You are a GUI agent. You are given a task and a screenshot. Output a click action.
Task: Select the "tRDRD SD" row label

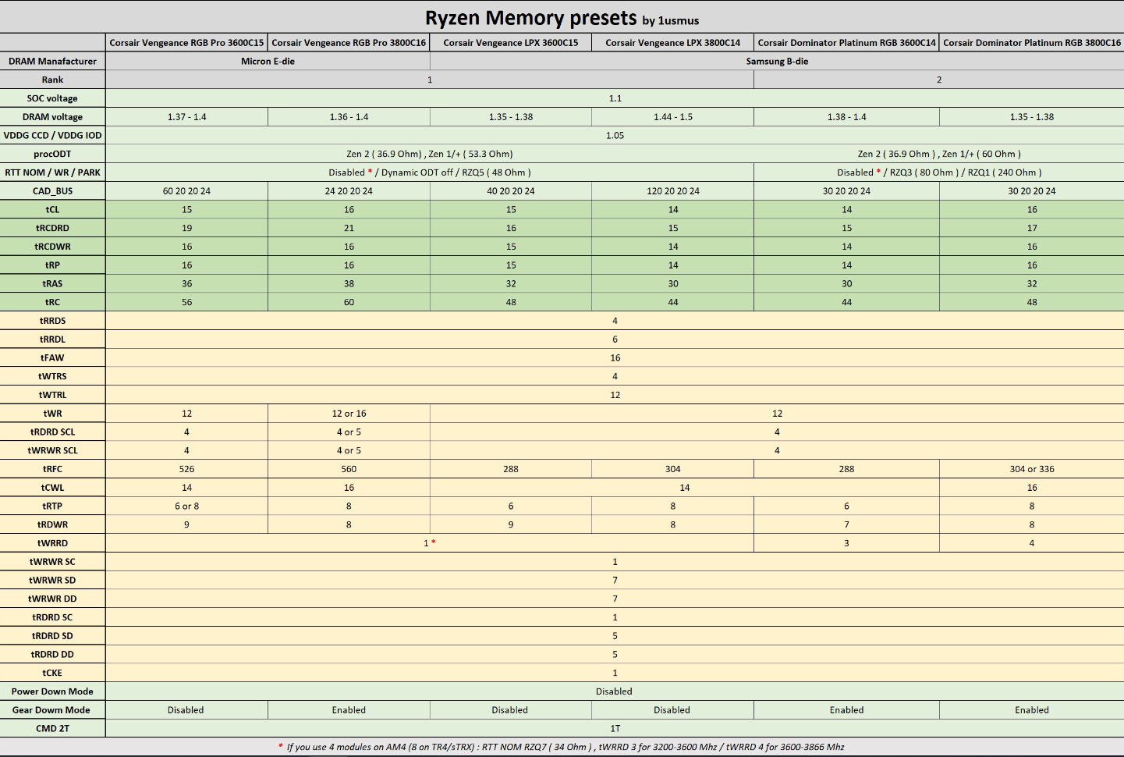52,636
